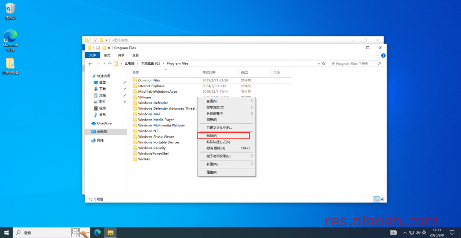Expand the 新建(W) submenu
Viewport: 461px width, 238px height.
coord(252,164)
